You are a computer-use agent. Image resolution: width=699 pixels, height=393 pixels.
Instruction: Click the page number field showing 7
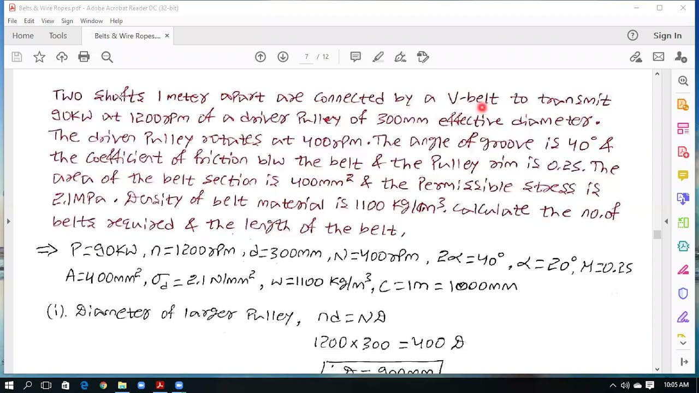click(x=306, y=57)
